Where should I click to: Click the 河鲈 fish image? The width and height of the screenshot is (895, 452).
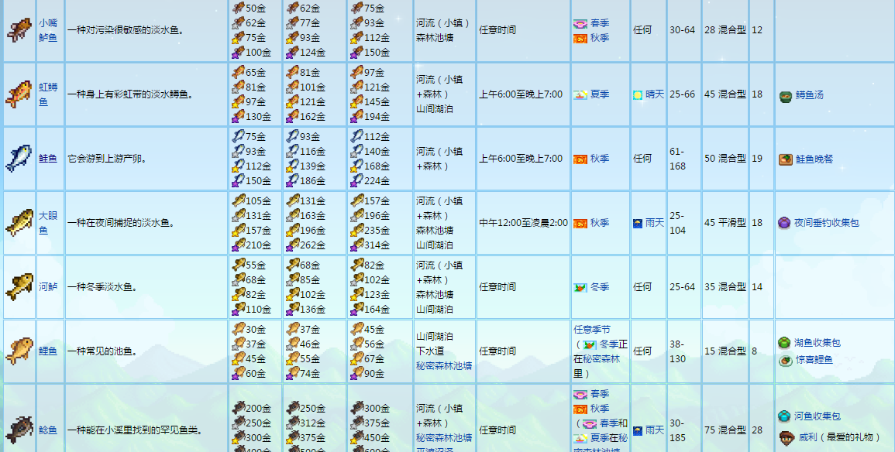pyautogui.click(x=19, y=286)
